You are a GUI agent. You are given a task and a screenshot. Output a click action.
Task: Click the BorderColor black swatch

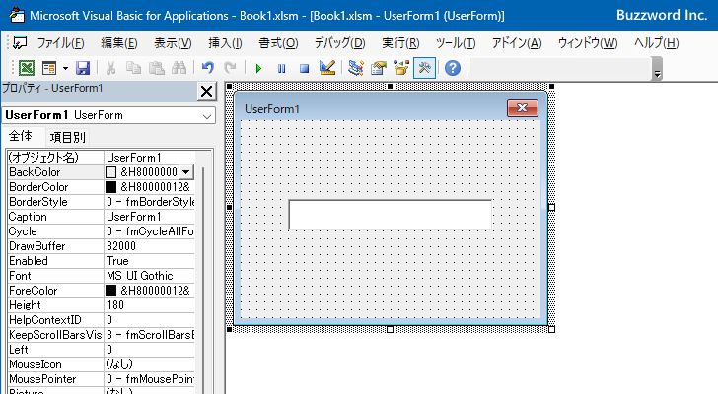coord(110,187)
